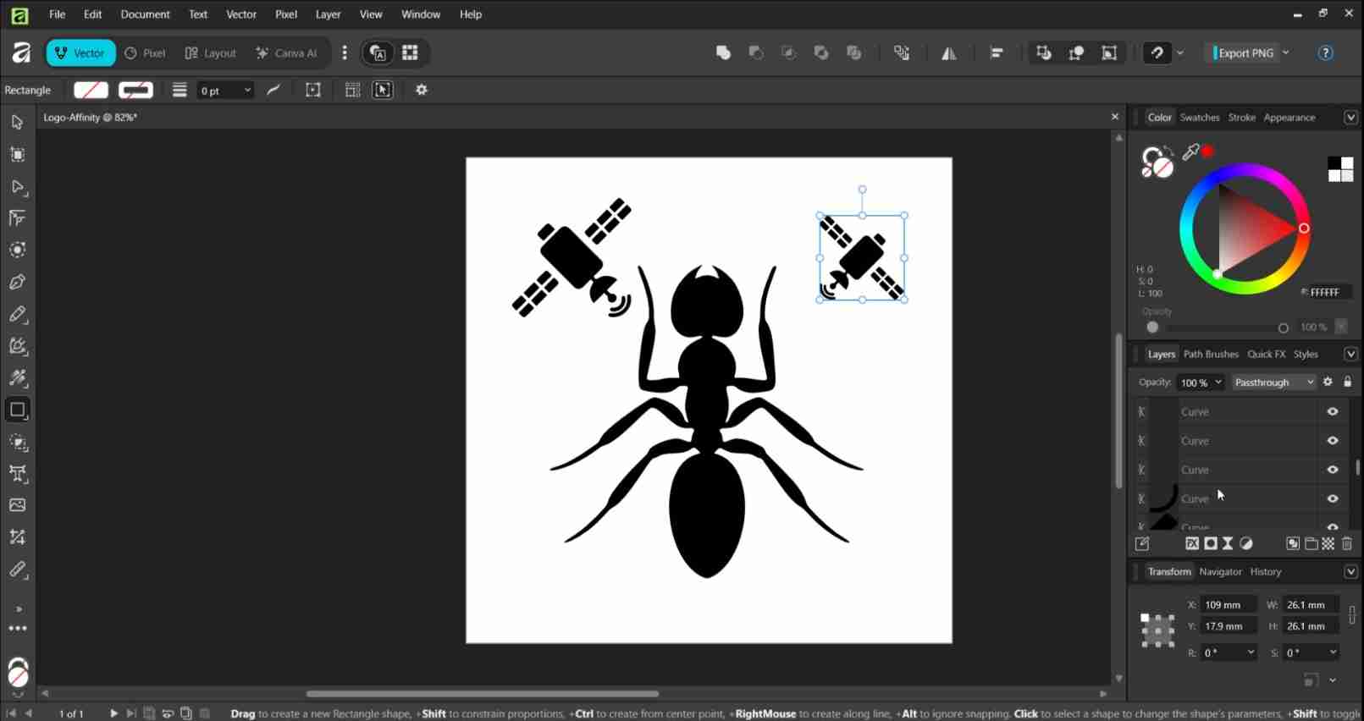
Task: Open the Alignment options icon
Action: click(x=997, y=52)
